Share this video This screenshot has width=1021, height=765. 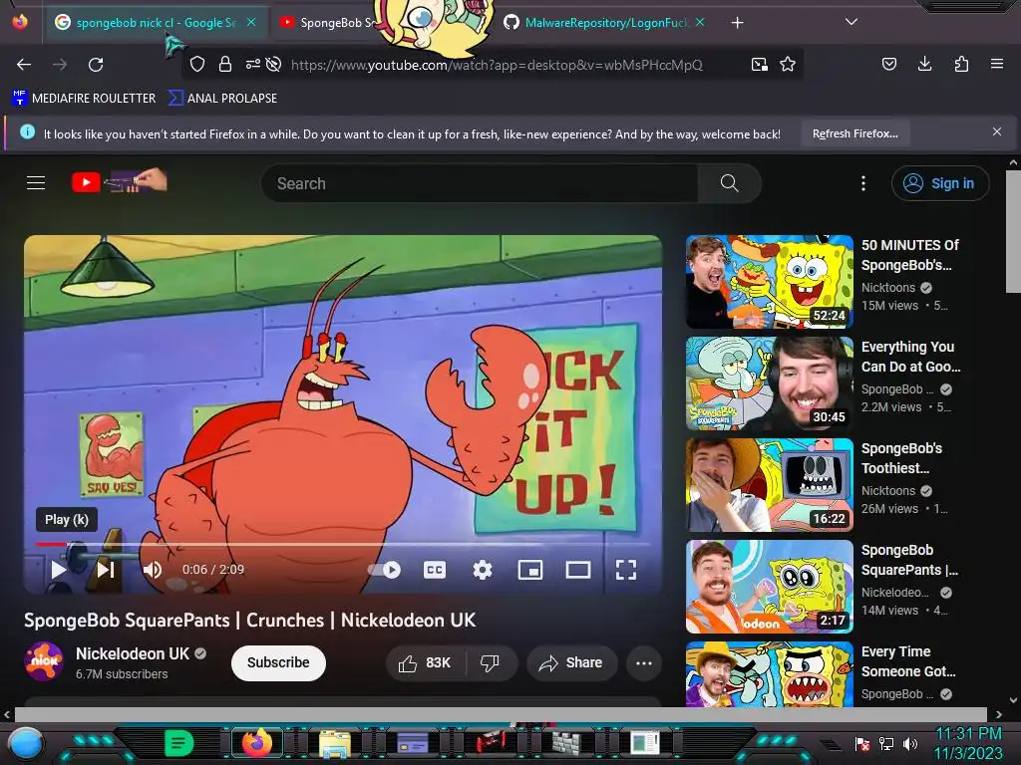tap(571, 662)
